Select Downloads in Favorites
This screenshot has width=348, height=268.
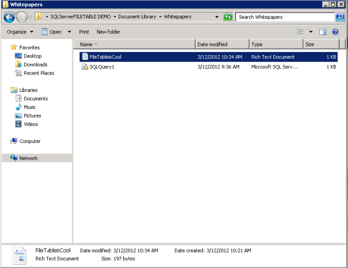tap(35, 65)
